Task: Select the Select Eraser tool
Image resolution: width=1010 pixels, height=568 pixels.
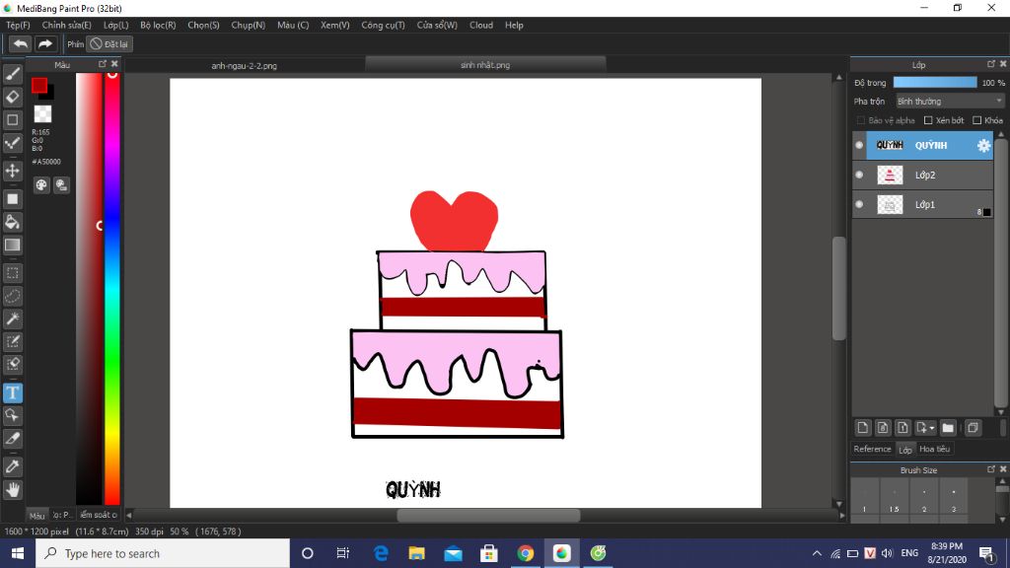Action: [x=12, y=365]
